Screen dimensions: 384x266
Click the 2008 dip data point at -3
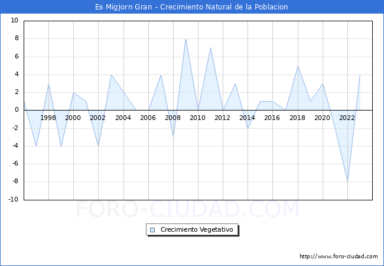(173, 137)
